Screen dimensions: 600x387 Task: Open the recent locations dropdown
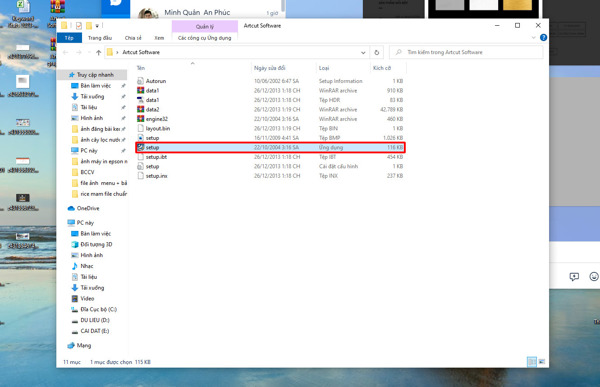point(90,53)
